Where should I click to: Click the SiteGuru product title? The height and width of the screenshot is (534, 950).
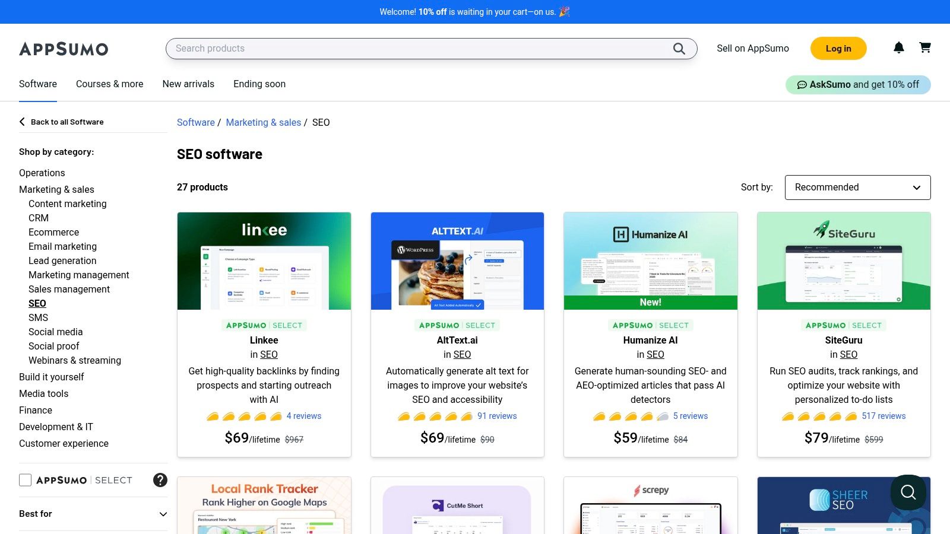844,341
